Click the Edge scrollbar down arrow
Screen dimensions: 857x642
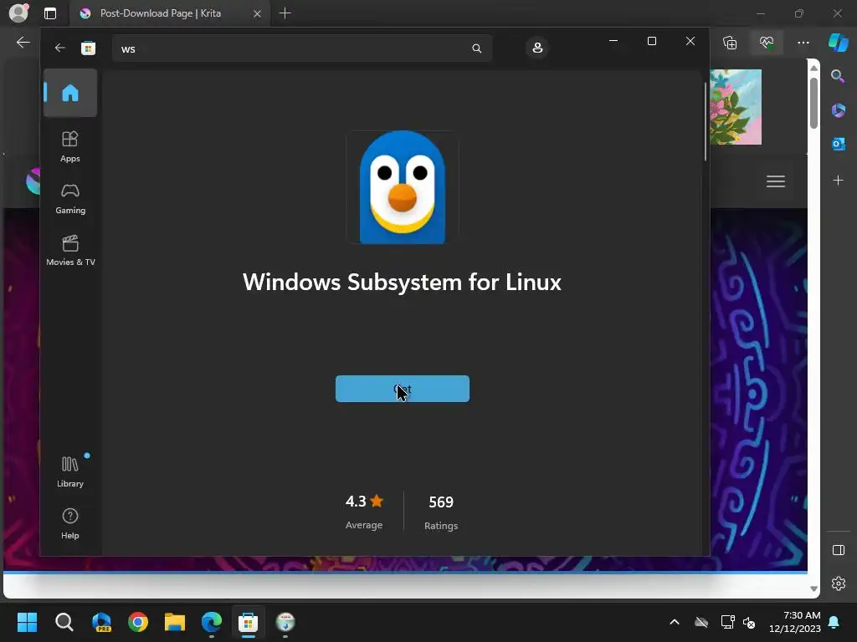click(813, 589)
